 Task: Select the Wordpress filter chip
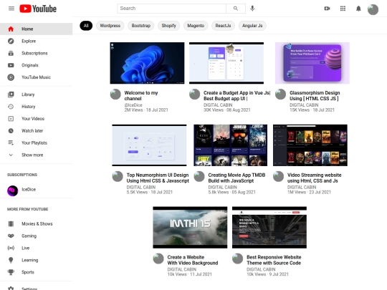(x=110, y=26)
